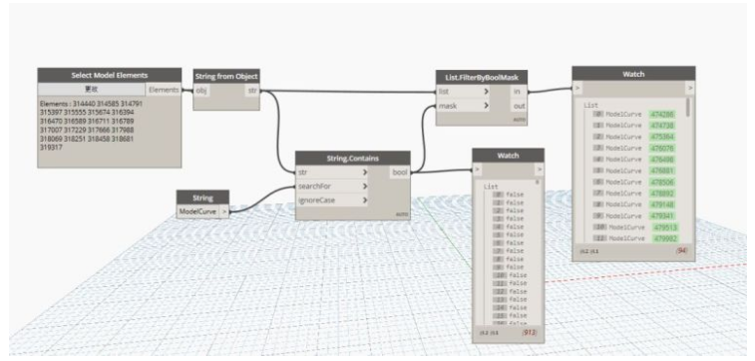The width and height of the screenshot is (755, 361).
Task: Open element ID 474738 link
Action: tap(662, 126)
